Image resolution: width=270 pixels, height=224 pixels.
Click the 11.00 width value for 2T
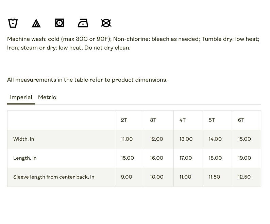pyautogui.click(x=127, y=139)
